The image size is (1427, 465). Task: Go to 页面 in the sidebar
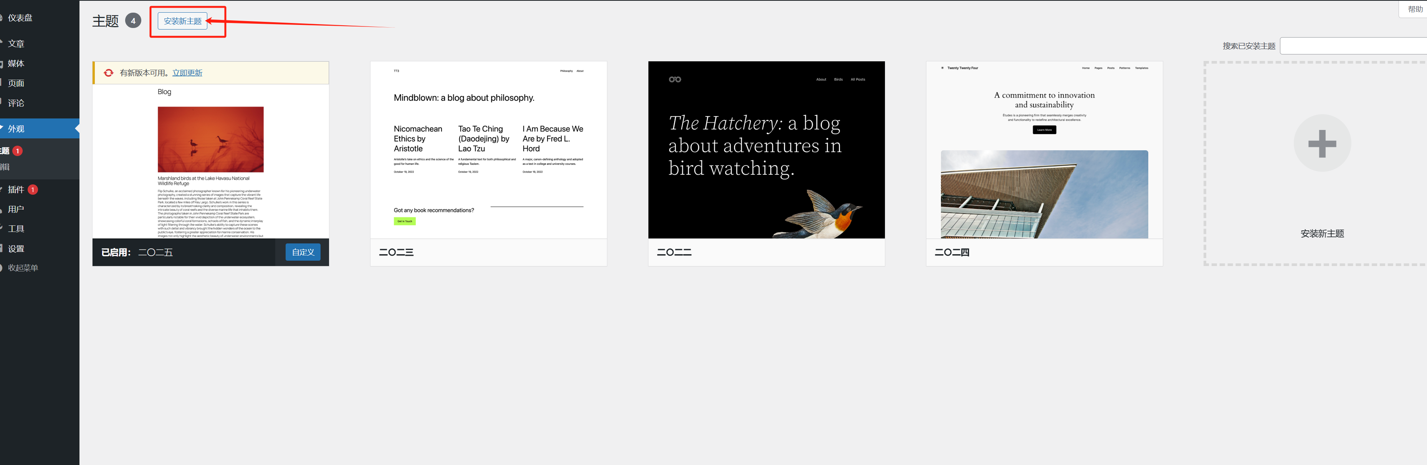tap(16, 84)
